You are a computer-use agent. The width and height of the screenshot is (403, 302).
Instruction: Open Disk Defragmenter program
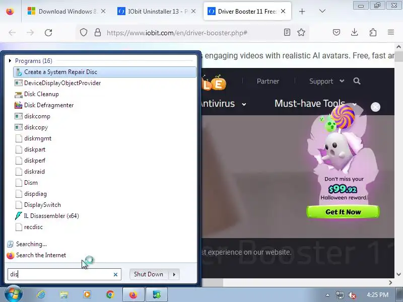pyautogui.click(x=48, y=105)
